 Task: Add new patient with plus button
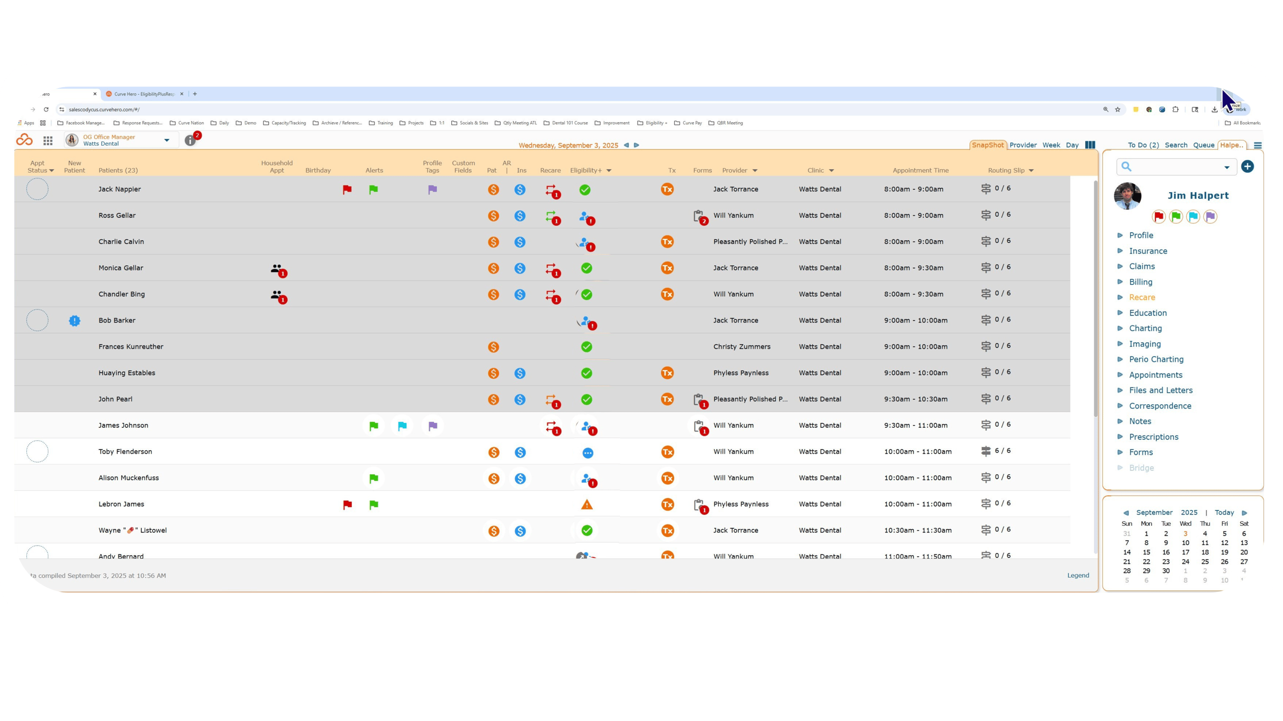click(x=1246, y=166)
